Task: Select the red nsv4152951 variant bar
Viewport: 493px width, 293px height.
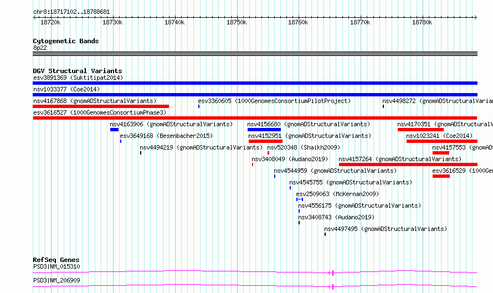Action: tap(266, 141)
